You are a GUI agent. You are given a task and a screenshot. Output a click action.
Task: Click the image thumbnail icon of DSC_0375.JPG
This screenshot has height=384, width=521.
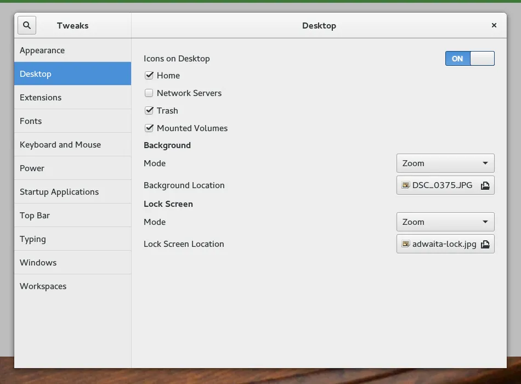coord(406,185)
